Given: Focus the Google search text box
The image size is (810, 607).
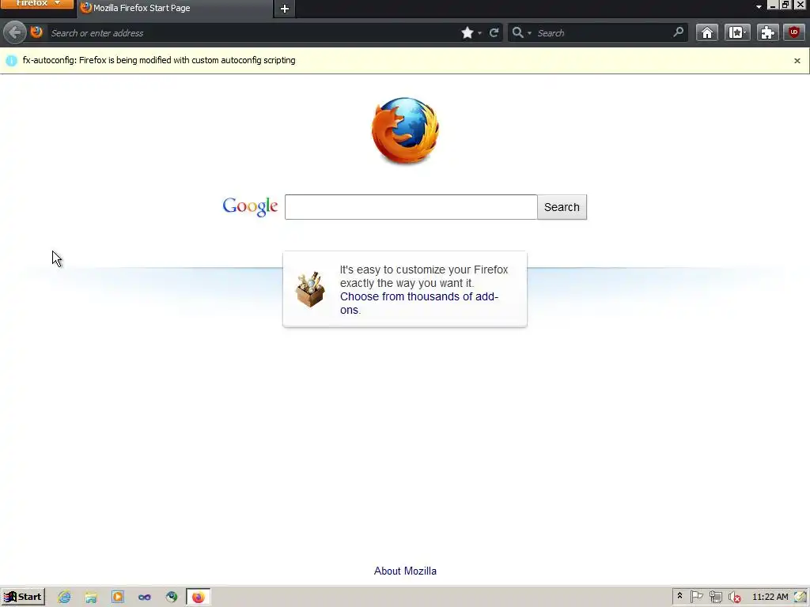Looking at the screenshot, I should point(411,207).
